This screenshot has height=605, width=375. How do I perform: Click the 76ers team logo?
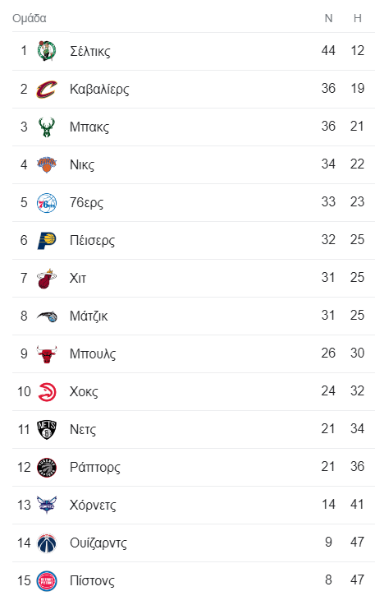47,202
